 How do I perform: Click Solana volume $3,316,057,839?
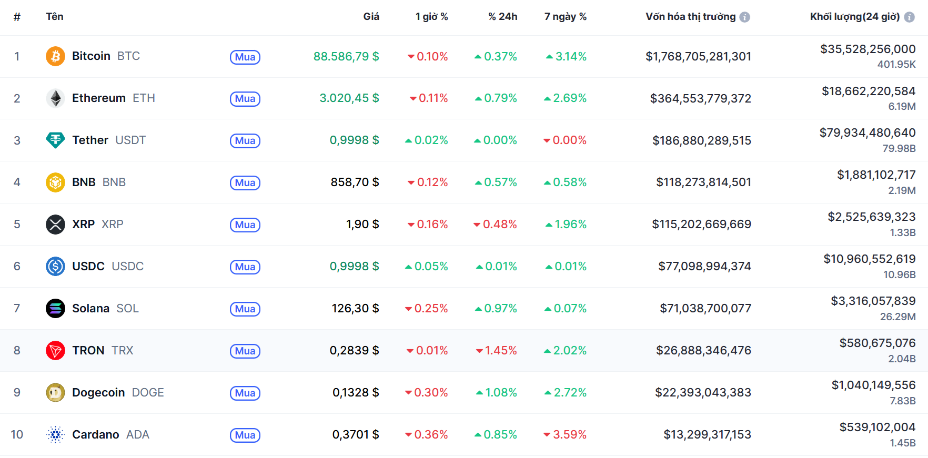pos(873,301)
